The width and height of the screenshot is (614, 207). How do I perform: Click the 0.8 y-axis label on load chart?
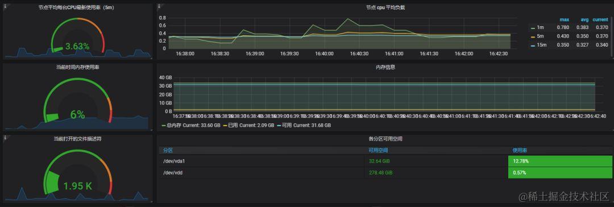point(163,18)
